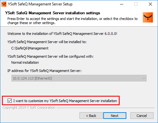Click the 'Welcome to the installation' message
The height and width of the screenshot is (123, 158).
click(62, 34)
